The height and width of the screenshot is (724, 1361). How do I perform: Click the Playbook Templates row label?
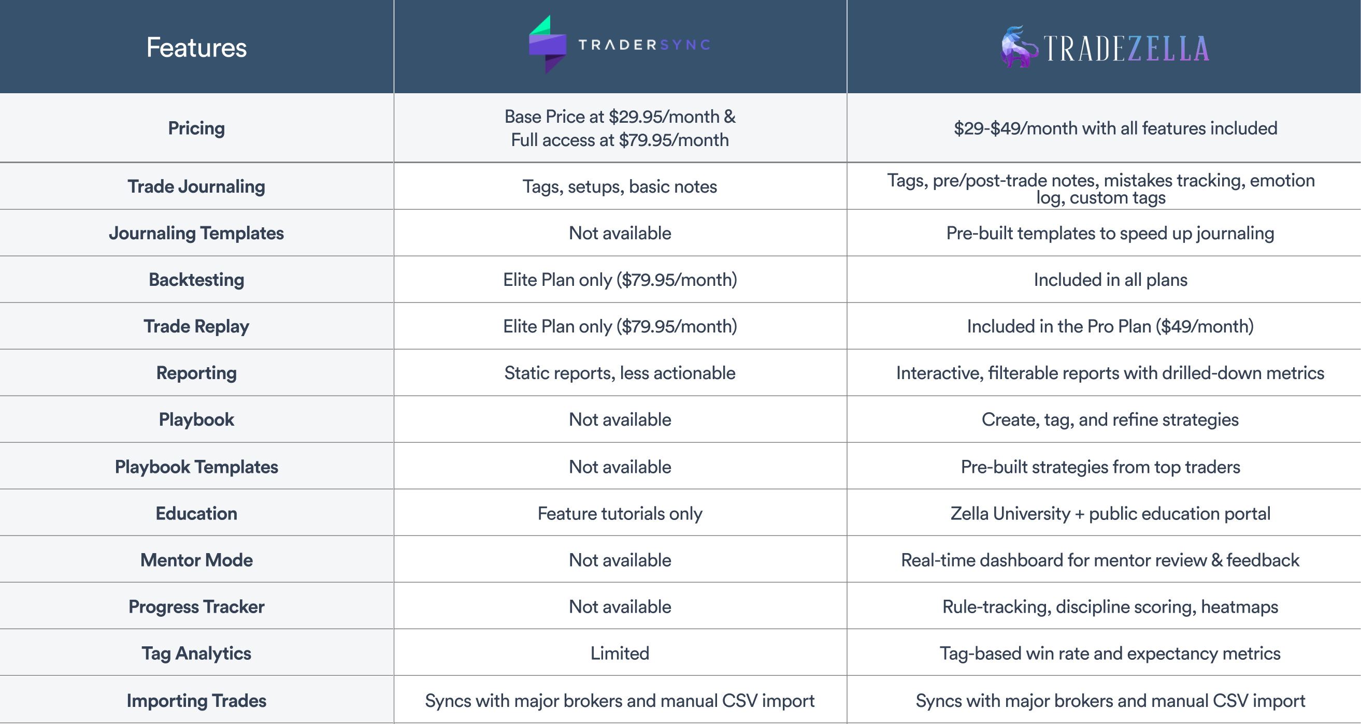pyautogui.click(x=196, y=467)
